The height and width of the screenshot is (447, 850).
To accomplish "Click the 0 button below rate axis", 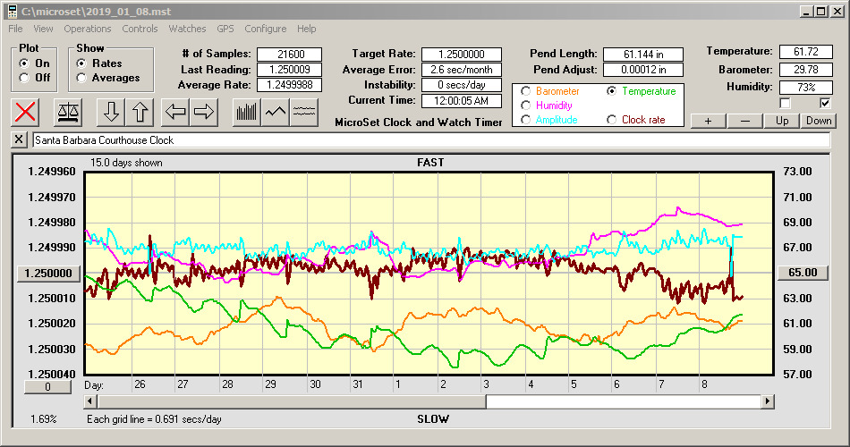I will tap(47, 387).
